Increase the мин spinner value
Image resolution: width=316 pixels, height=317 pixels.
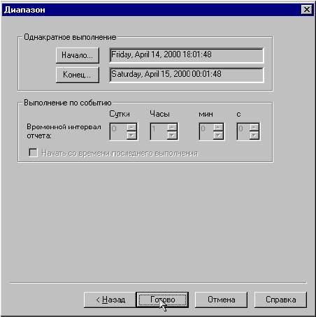218,128
